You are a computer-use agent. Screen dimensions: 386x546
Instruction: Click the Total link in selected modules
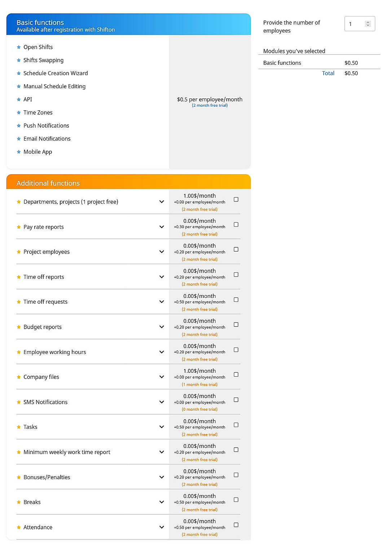point(328,73)
